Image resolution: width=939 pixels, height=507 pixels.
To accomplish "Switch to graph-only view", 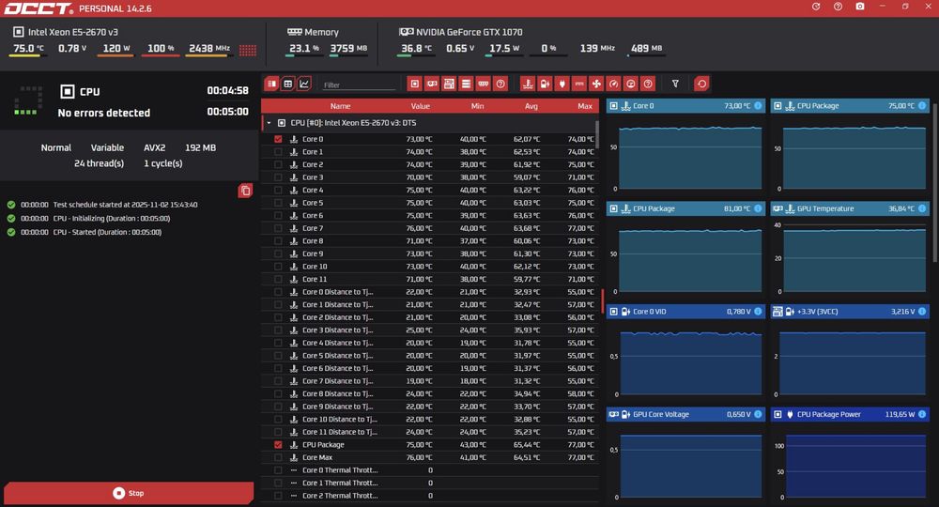I will (304, 84).
